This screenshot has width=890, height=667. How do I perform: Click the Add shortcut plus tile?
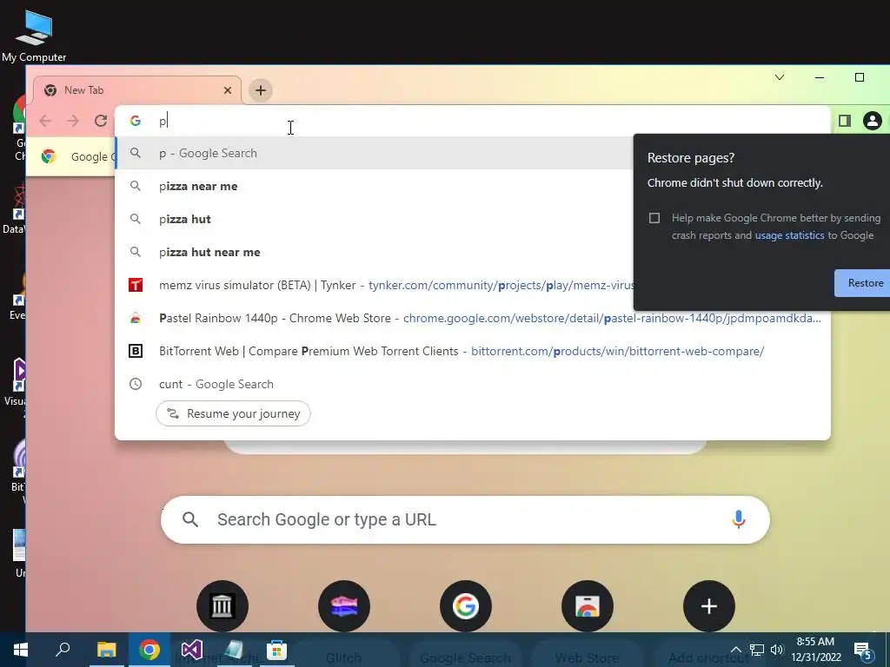(709, 606)
